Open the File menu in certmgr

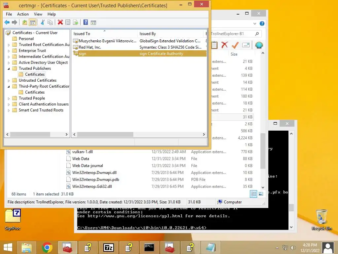(9, 14)
